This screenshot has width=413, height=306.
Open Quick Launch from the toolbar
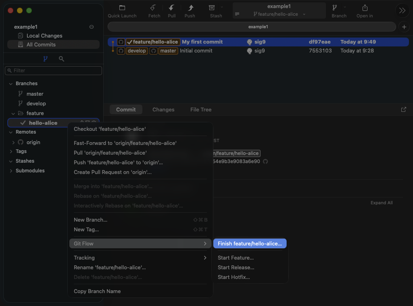coord(122,8)
